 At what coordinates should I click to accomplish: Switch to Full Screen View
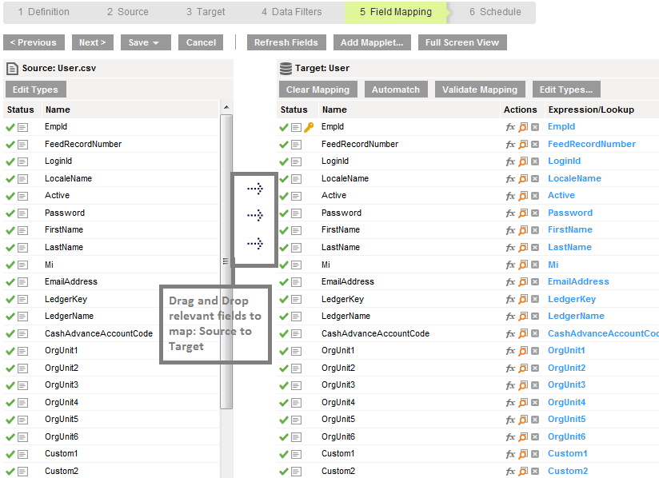click(x=462, y=42)
